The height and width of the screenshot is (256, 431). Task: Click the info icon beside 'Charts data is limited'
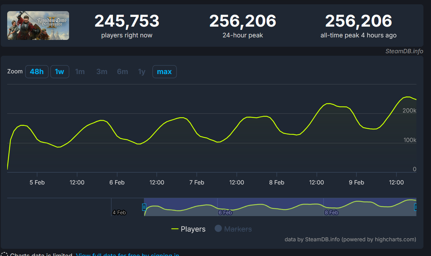pos(4,254)
